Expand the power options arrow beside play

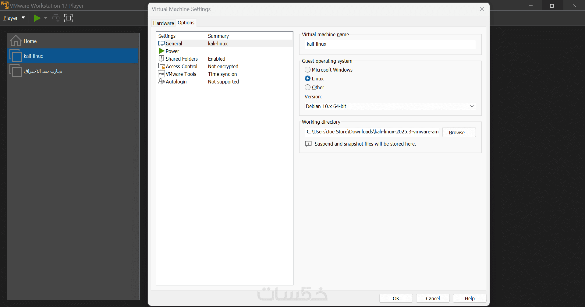coord(46,18)
